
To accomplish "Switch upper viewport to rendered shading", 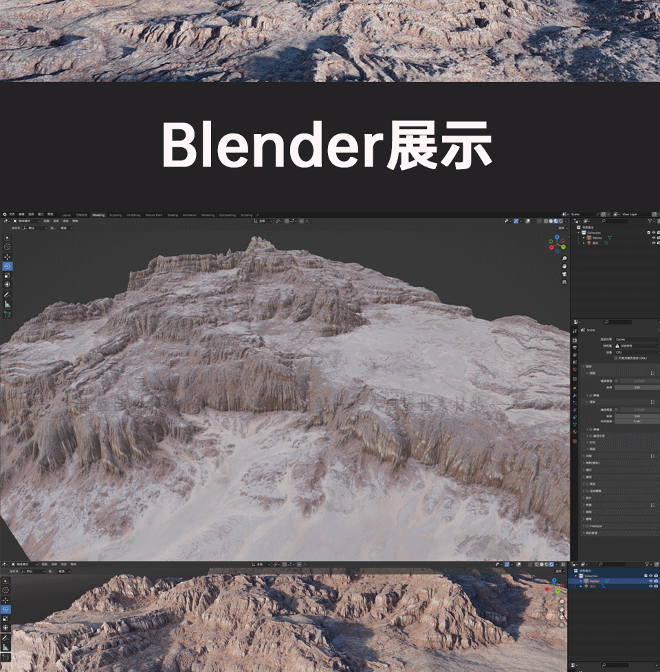I will point(560,221).
